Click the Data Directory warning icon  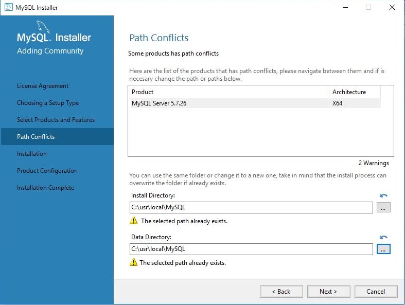(133, 262)
